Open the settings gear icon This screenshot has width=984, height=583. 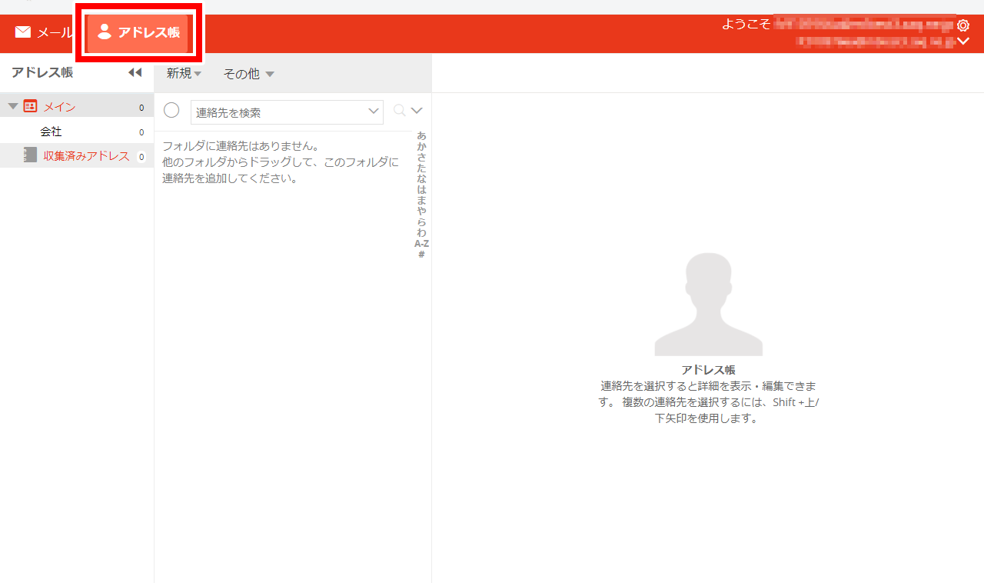963,25
